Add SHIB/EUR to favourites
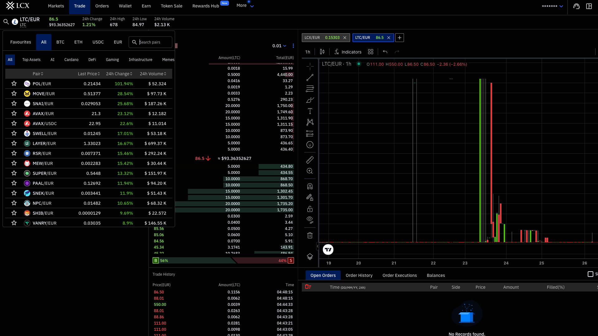This screenshot has height=336, width=598. click(14, 213)
